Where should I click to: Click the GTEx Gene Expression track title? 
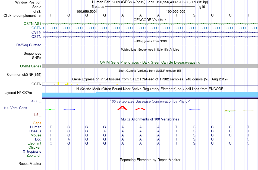[x=150, y=79]
